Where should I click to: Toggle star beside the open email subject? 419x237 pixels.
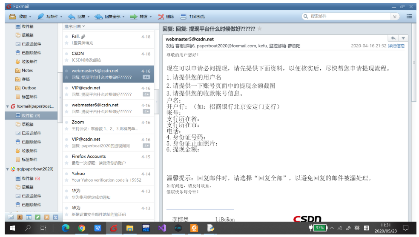[x=259, y=29]
